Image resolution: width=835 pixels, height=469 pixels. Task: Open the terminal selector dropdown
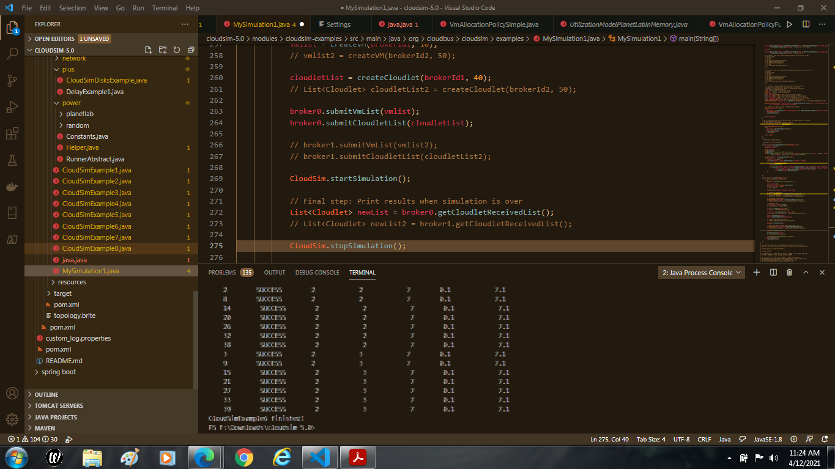[x=700, y=272]
